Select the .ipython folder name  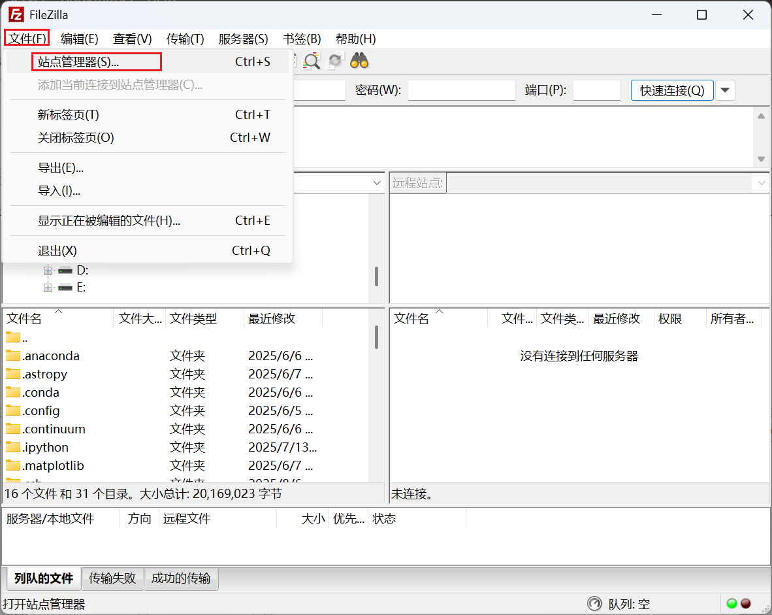tap(45, 447)
